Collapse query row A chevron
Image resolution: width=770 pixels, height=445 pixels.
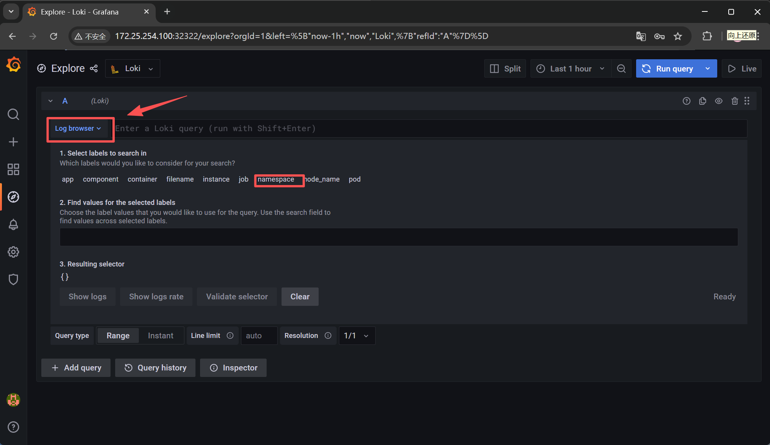point(50,101)
